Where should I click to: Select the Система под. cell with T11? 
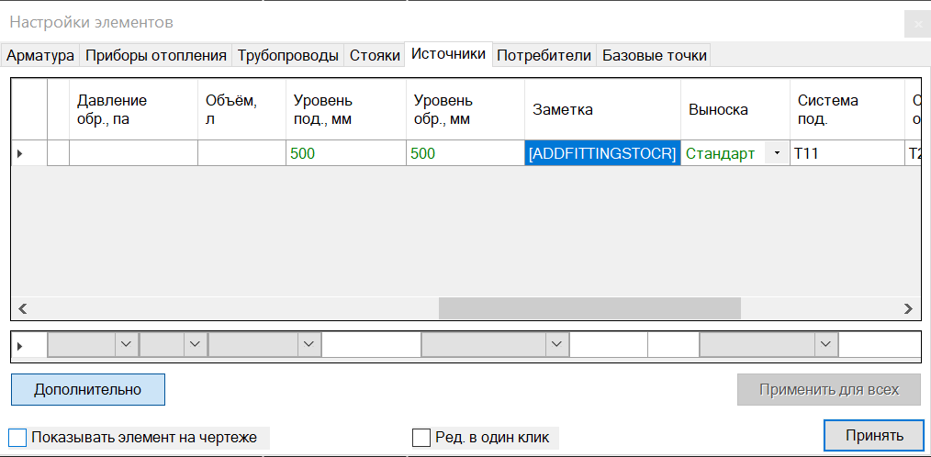[845, 153]
